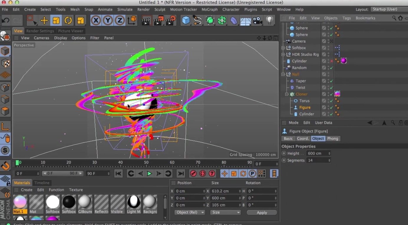This screenshot has width=408, height=225.
Task: Toggle Y axis lock
Action: (108, 20)
